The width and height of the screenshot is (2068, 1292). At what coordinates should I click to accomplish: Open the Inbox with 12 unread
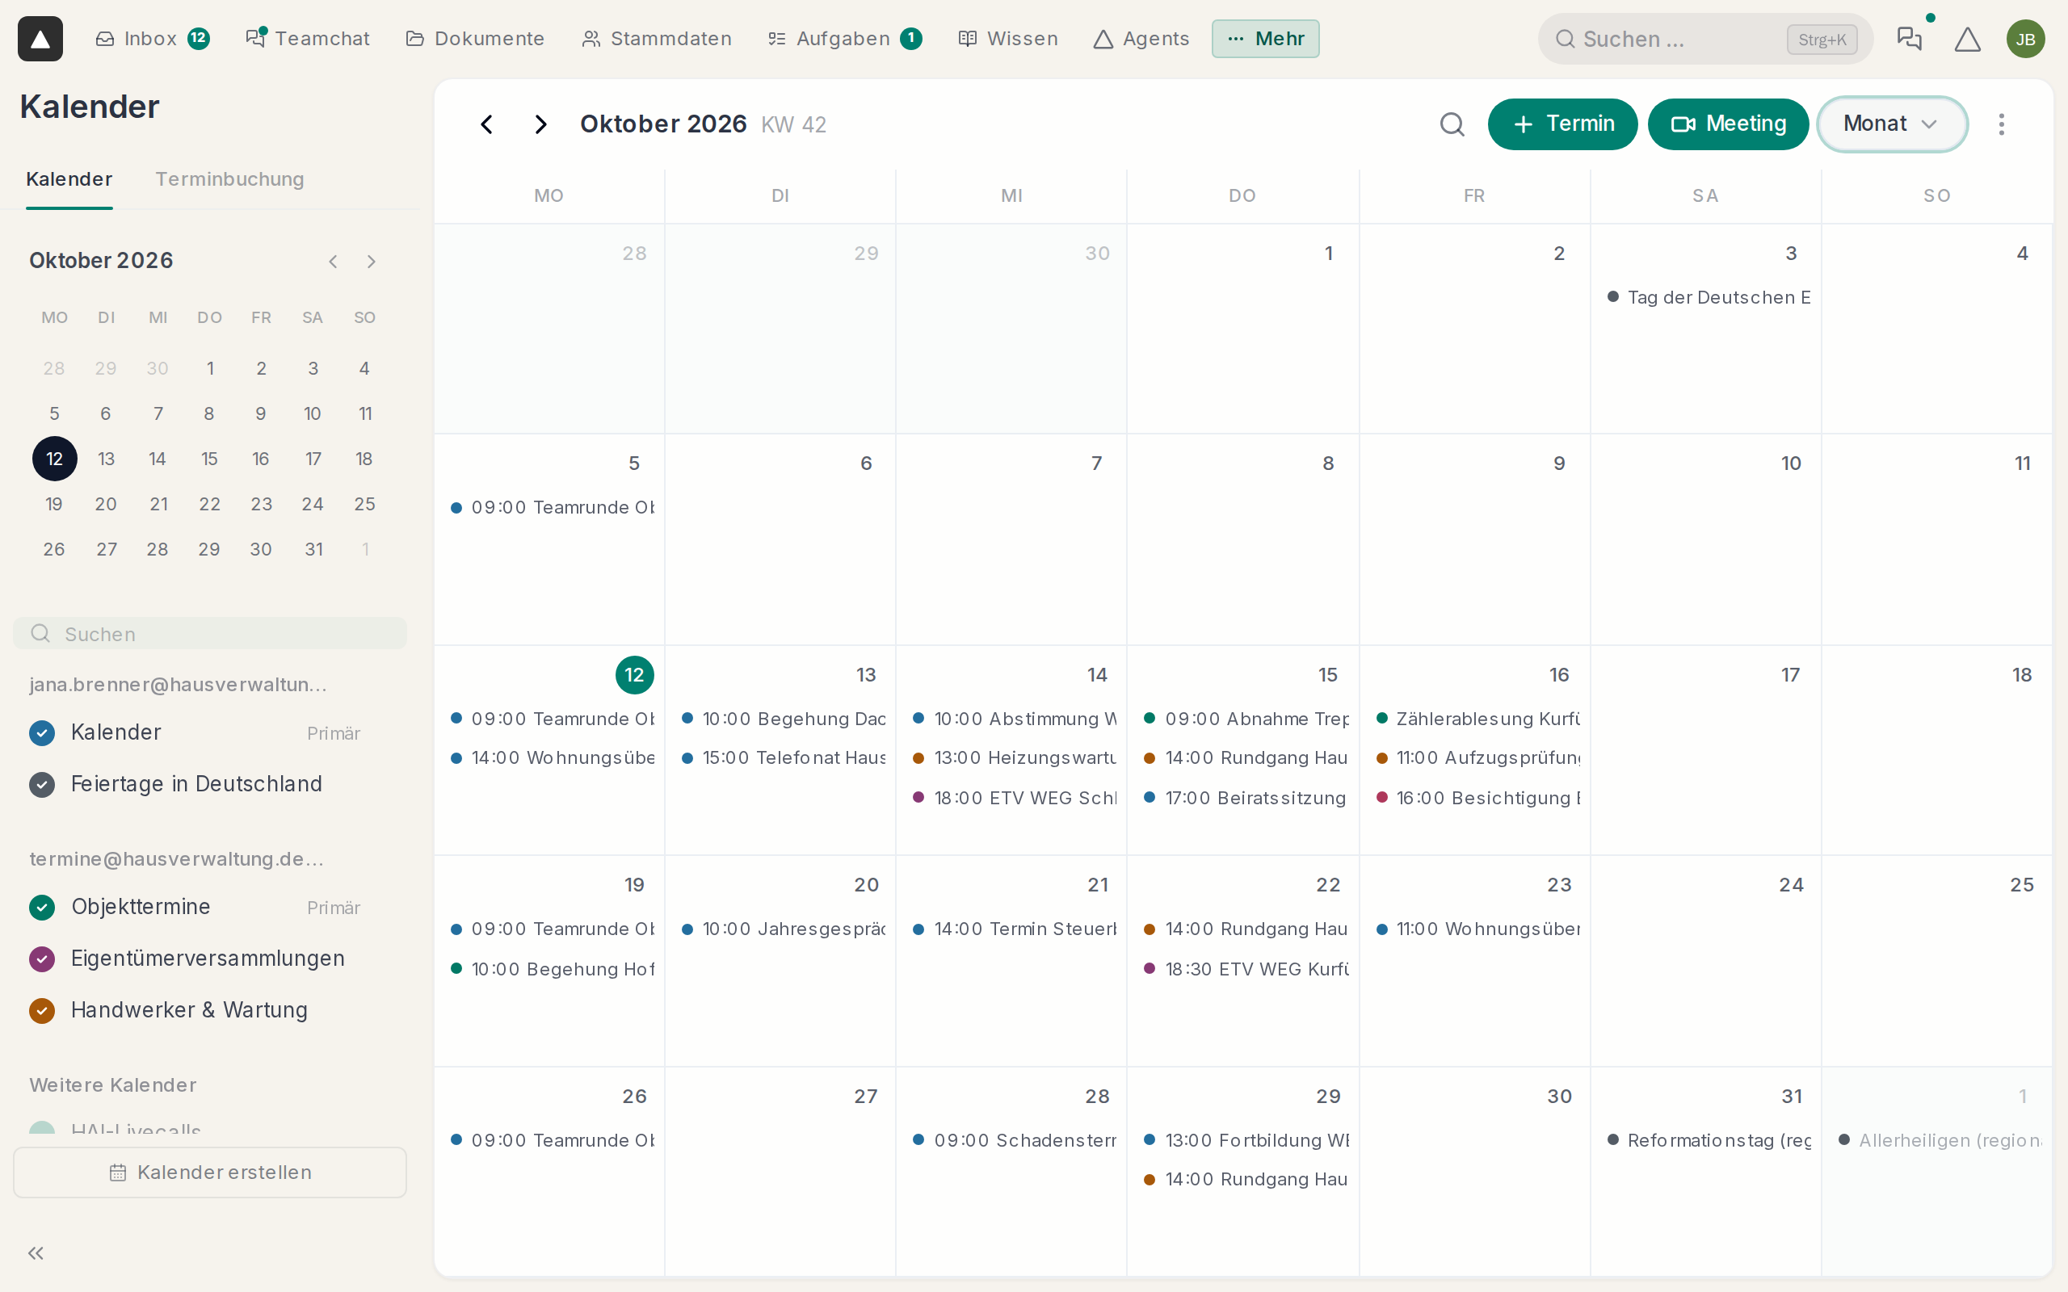click(153, 39)
